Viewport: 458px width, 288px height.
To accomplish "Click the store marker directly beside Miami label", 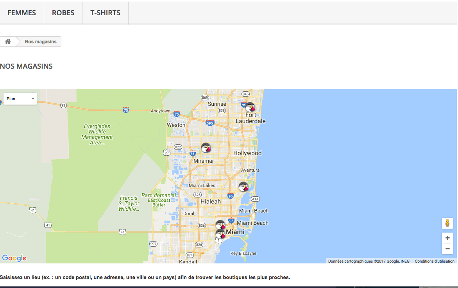I will pos(220,234).
